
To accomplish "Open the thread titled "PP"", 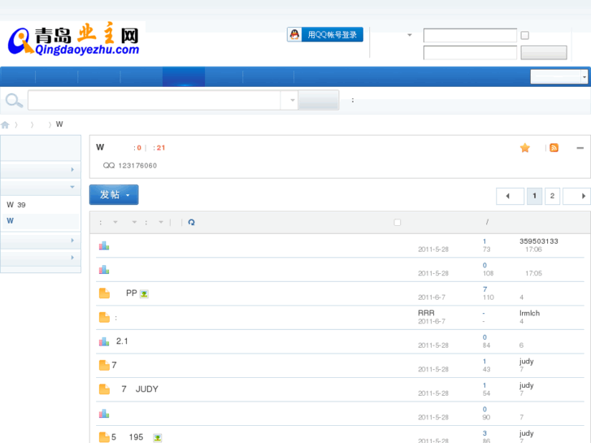I will click(x=132, y=293).
